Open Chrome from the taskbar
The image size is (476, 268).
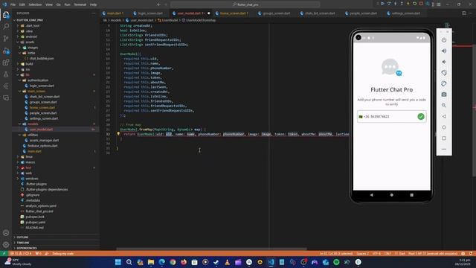pos(173,262)
